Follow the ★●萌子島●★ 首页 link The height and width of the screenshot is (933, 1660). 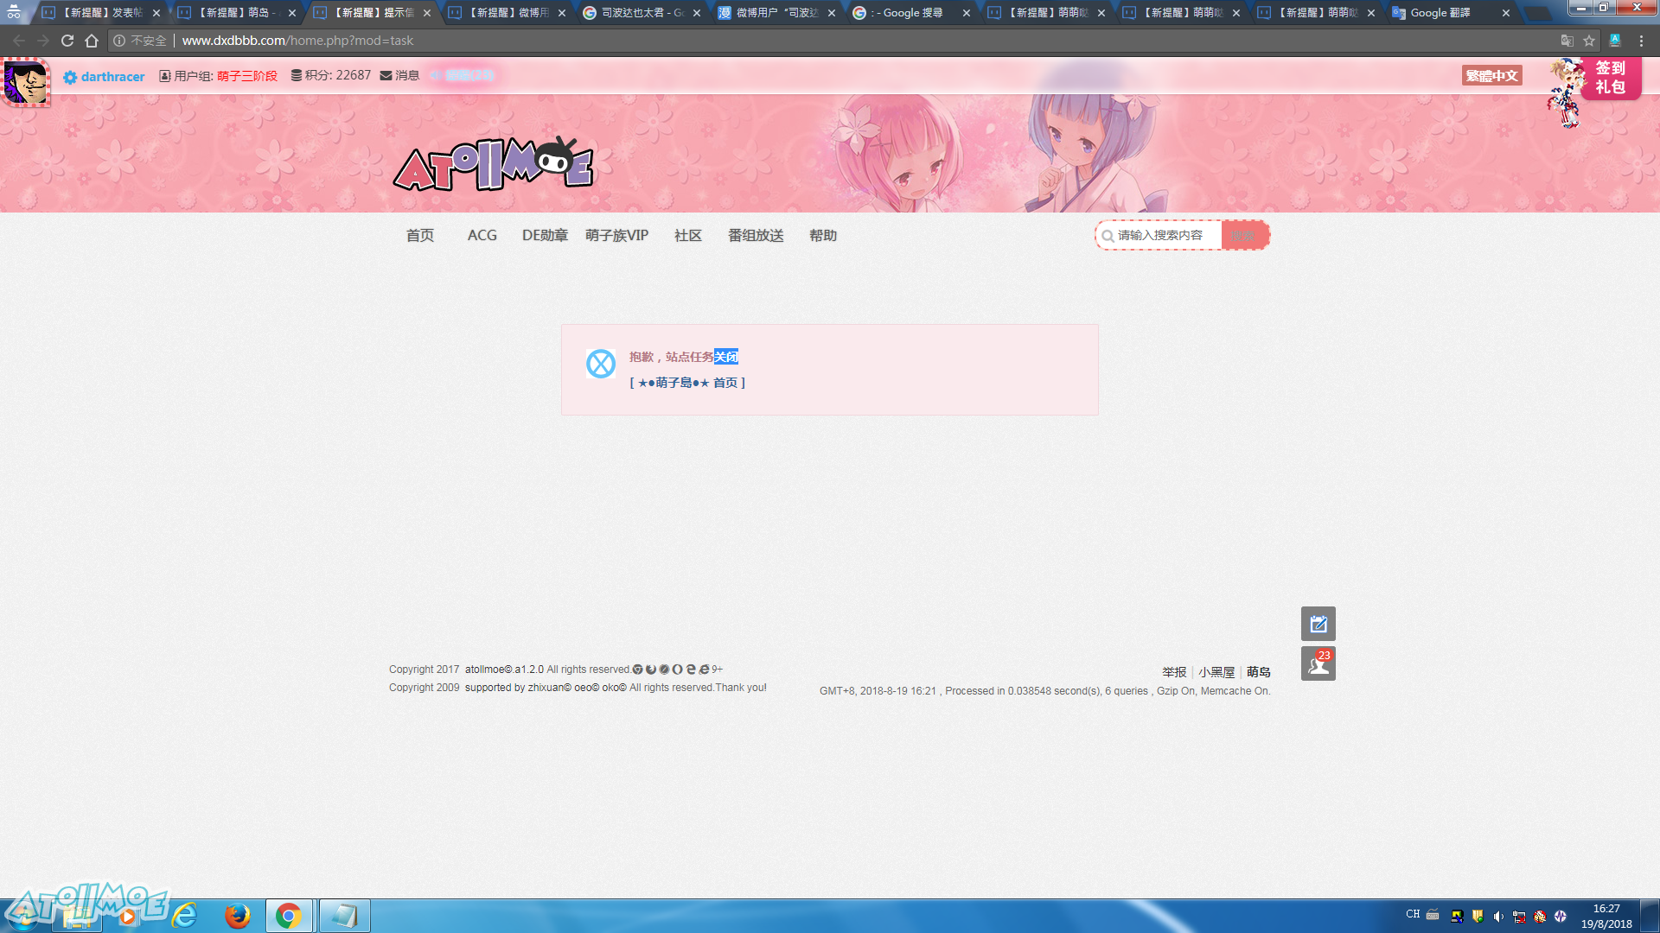(687, 383)
